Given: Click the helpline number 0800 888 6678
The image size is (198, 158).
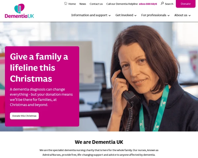Looking at the screenshot, I should (x=148, y=4).
